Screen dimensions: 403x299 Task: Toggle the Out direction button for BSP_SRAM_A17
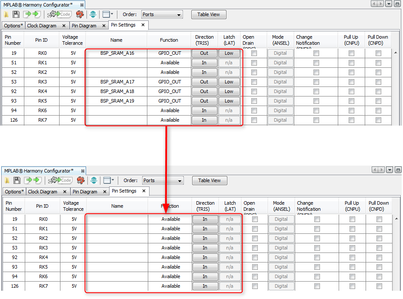[x=204, y=82]
